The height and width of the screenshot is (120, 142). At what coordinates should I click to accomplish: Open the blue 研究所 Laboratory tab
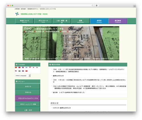click(x=99, y=21)
